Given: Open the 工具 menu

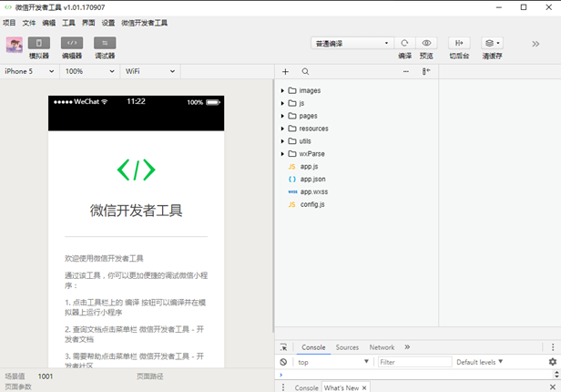Looking at the screenshot, I should (68, 23).
